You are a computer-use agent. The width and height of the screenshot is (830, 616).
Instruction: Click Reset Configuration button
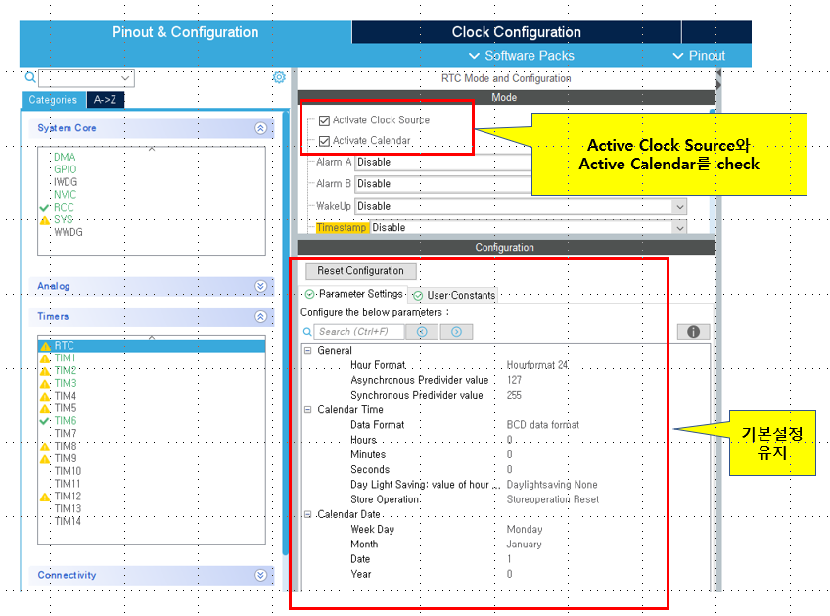[360, 271]
